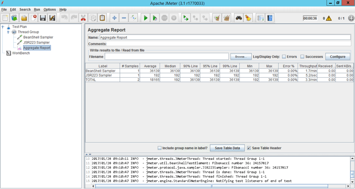Screen dimensions: 355x189
Task: Click the green Start test button
Action: (x=145, y=18)
